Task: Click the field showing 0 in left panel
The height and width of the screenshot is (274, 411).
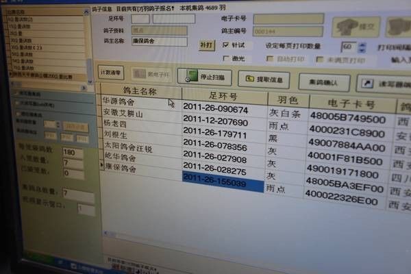Action: click(x=73, y=173)
